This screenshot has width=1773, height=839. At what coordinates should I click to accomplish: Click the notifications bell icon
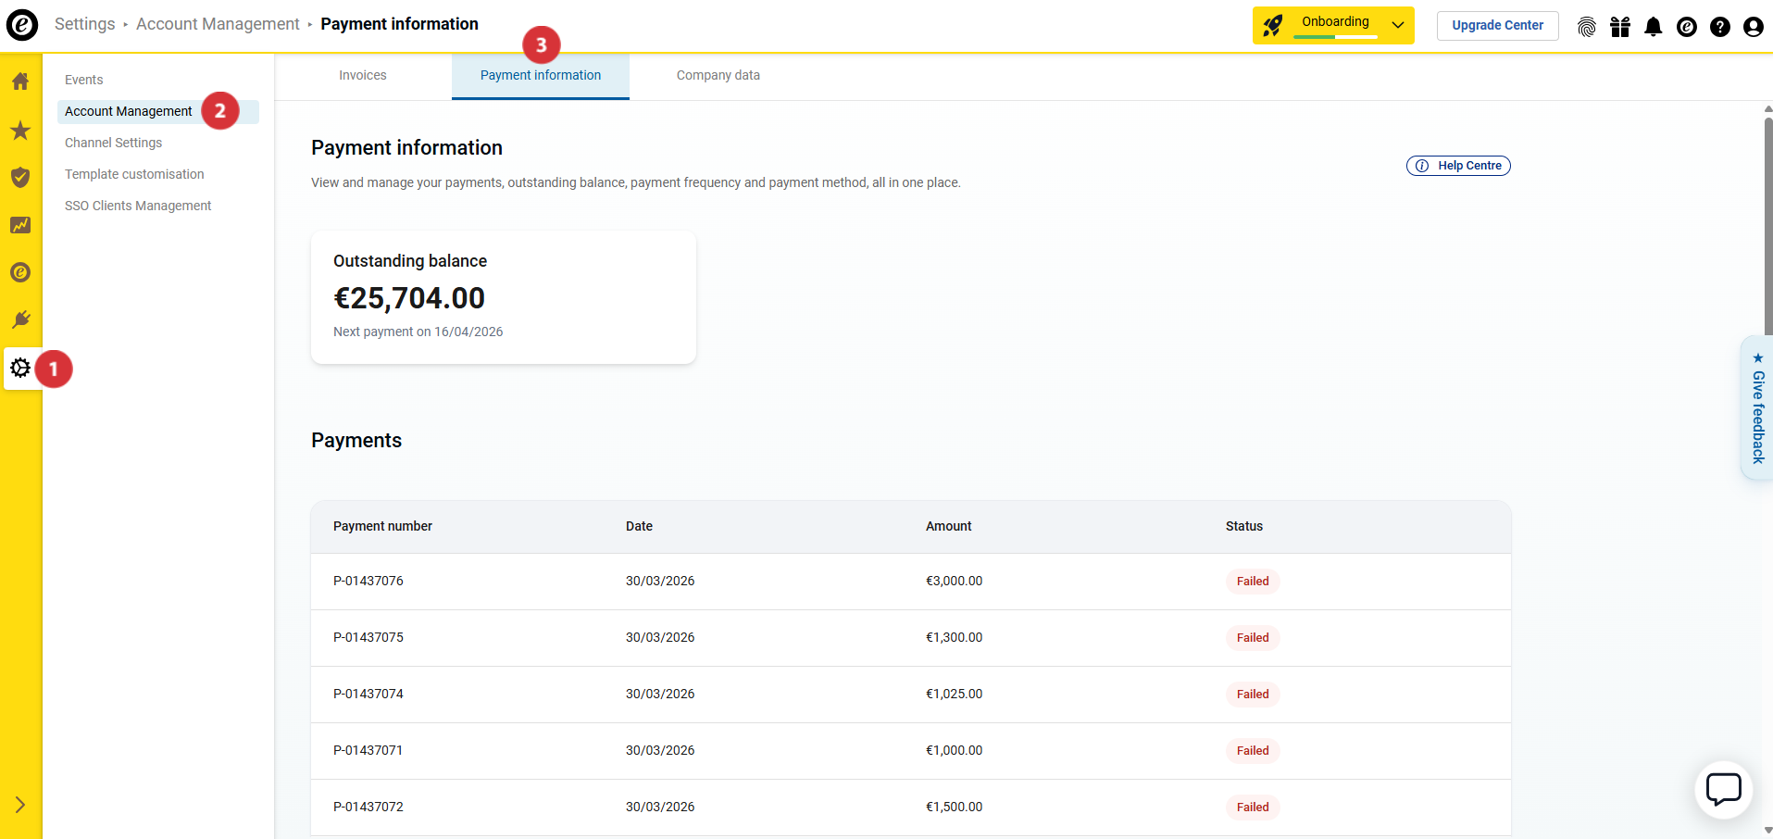point(1653,27)
